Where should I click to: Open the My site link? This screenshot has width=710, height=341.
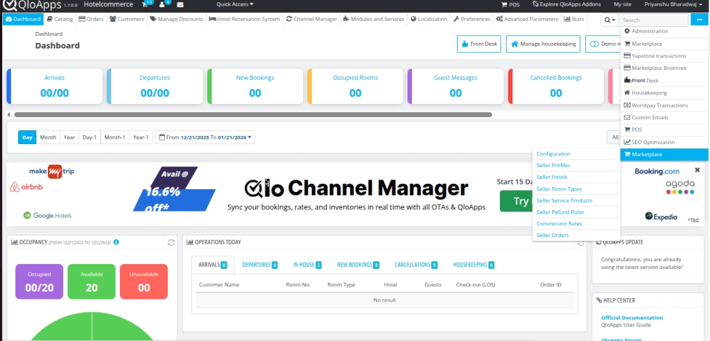(622, 5)
